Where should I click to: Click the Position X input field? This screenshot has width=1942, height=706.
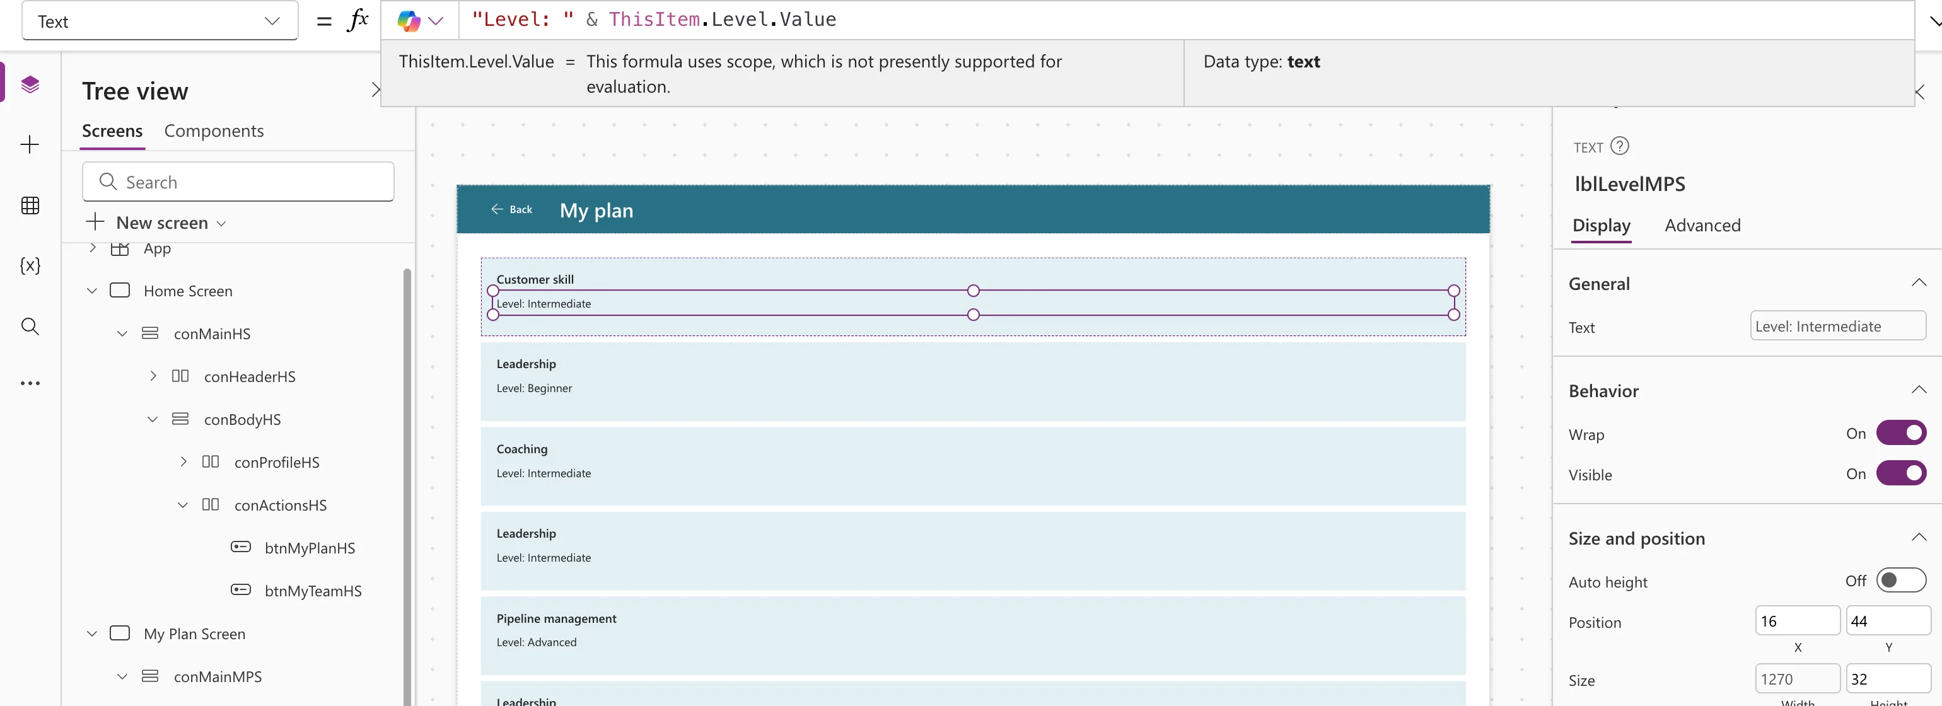pyautogui.click(x=1797, y=621)
